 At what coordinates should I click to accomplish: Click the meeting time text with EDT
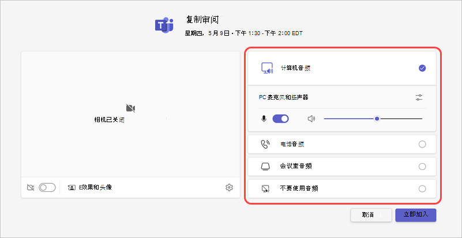[243, 33]
